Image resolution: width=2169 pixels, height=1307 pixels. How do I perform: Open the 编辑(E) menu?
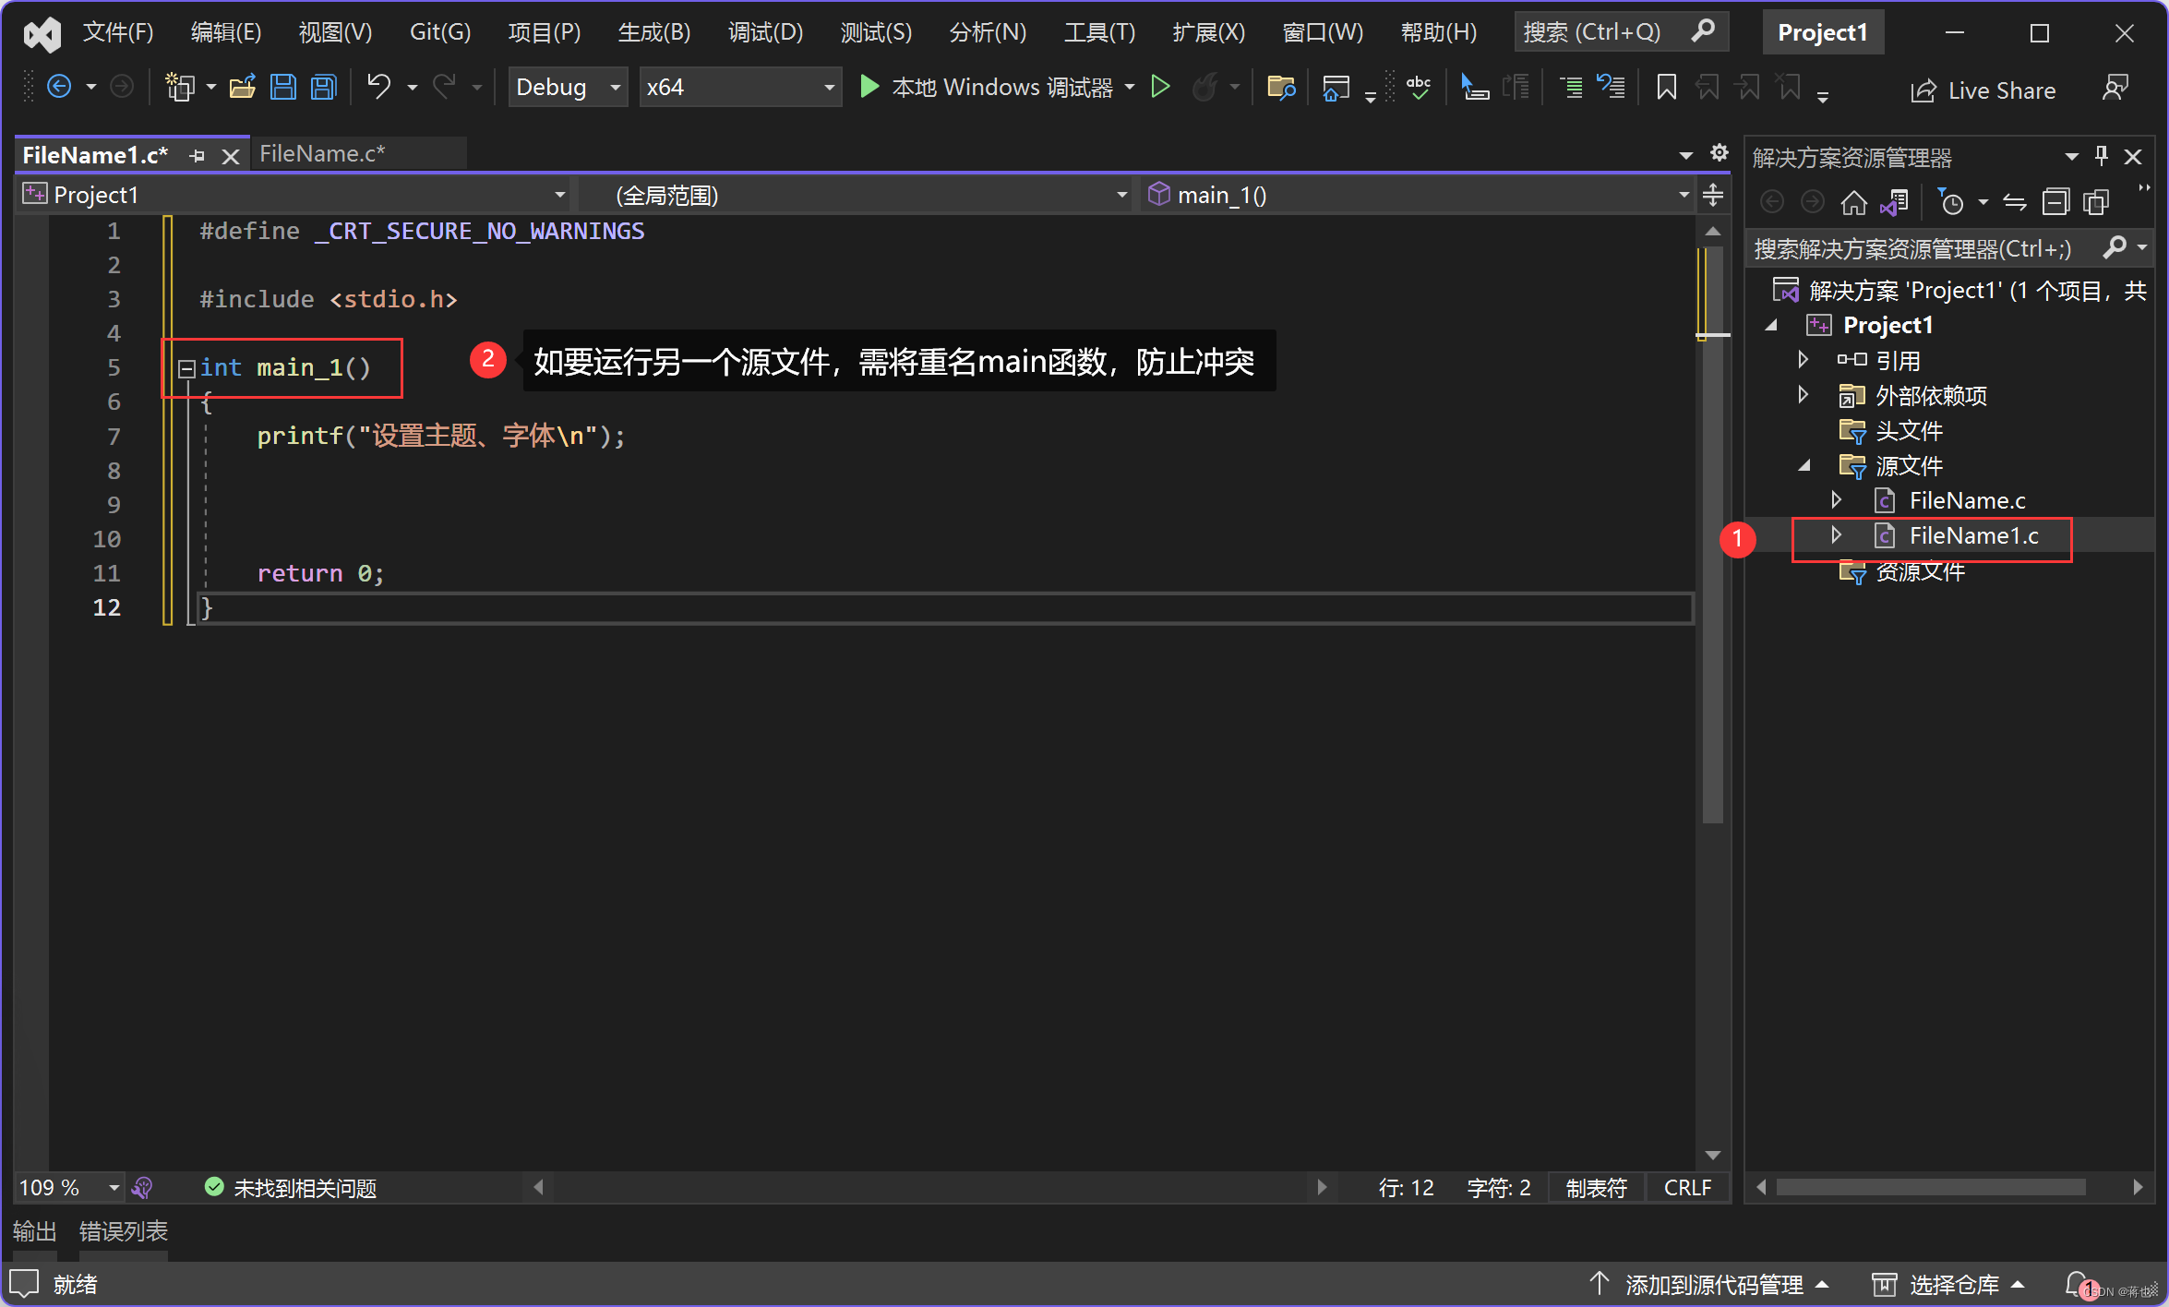pyautogui.click(x=226, y=32)
